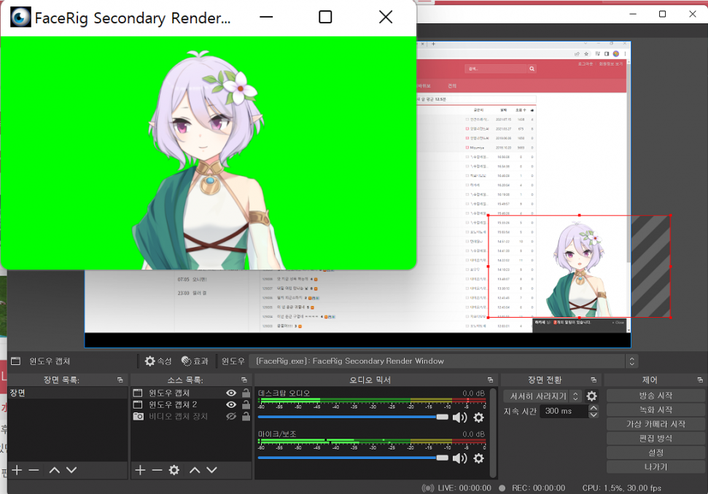Click REC: 00:00:00 status text
This screenshot has height=494, width=708.
click(538, 487)
